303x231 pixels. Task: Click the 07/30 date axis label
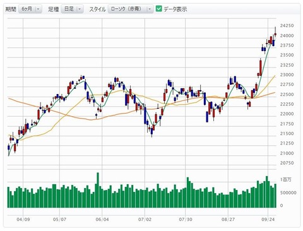[x=186, y=220]
